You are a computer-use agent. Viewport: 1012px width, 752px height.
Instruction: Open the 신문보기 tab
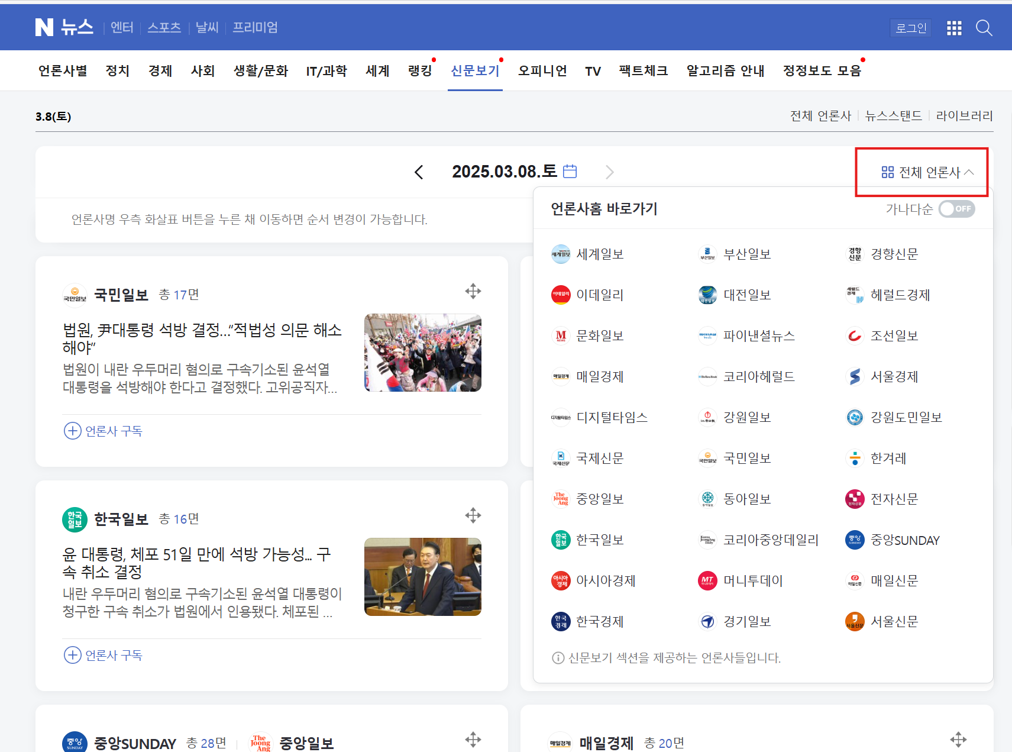click(475, 71)
